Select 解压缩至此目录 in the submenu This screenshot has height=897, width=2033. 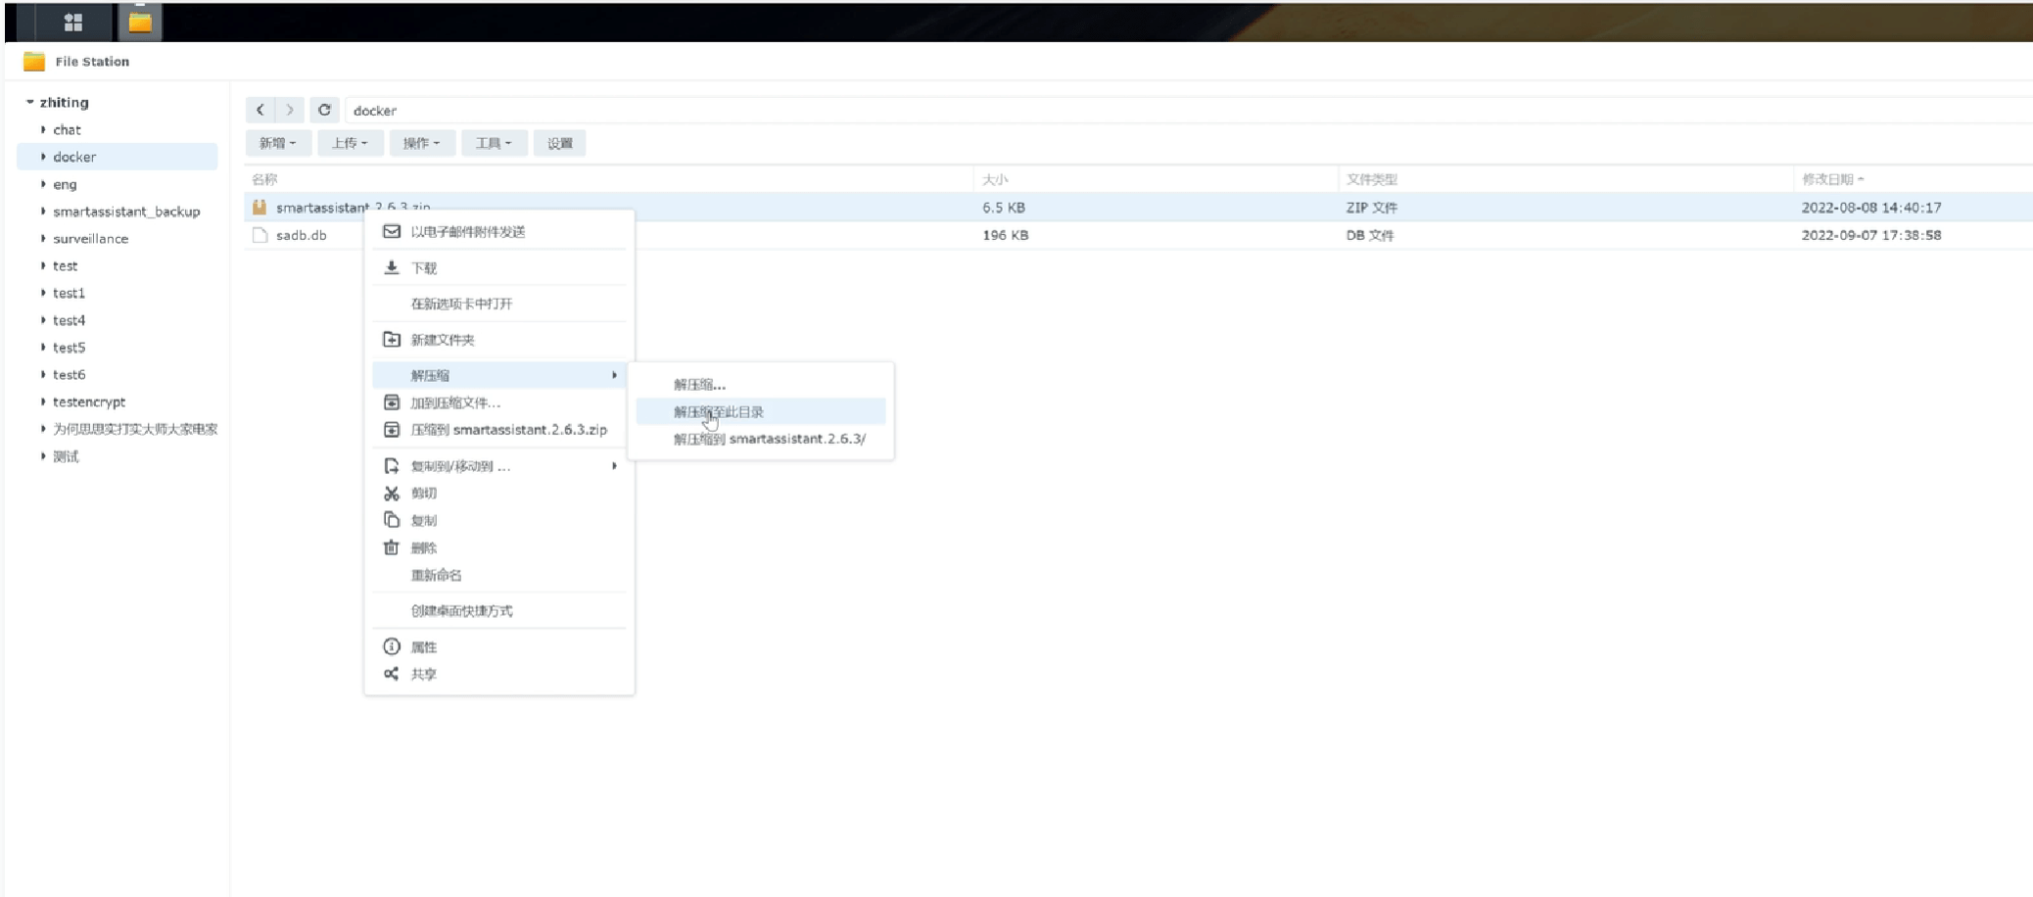[719, 412]
